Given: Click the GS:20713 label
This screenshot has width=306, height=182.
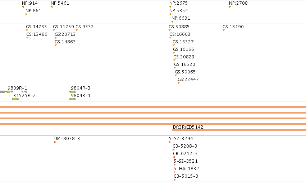Looking at the screenshot, I should [x=65, y=34].
